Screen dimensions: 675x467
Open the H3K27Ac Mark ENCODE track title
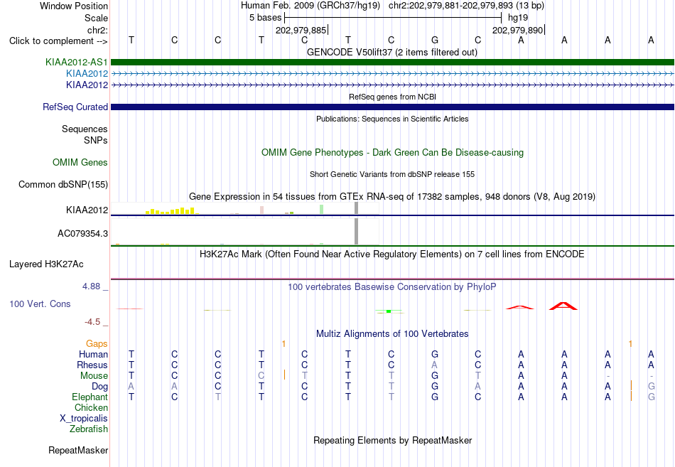click(x=392, y=254)
